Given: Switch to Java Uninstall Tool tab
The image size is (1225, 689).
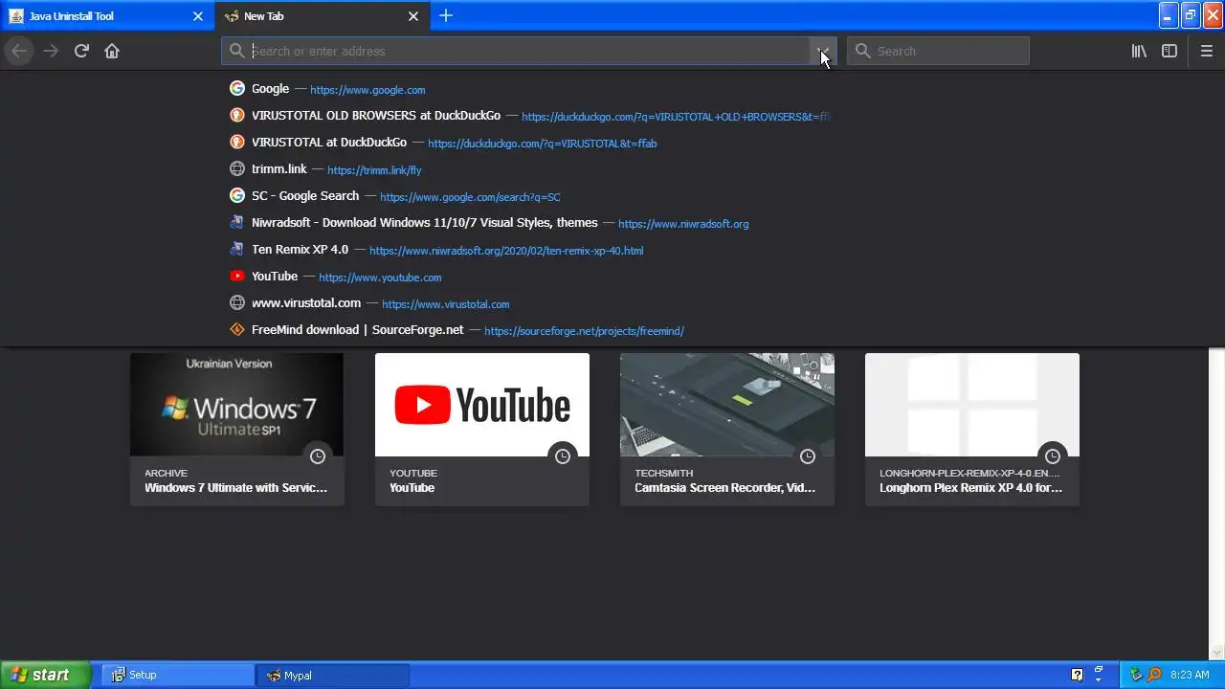Looking at the screenshot, I should 106,16.
